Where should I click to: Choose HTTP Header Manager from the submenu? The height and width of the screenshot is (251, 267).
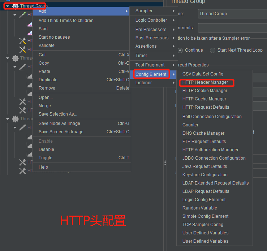[205, 82]
